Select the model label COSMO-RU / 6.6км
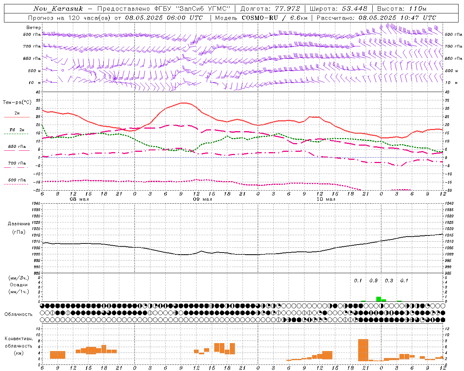Screen dimensions: 464x371 [x=275, y=18]
